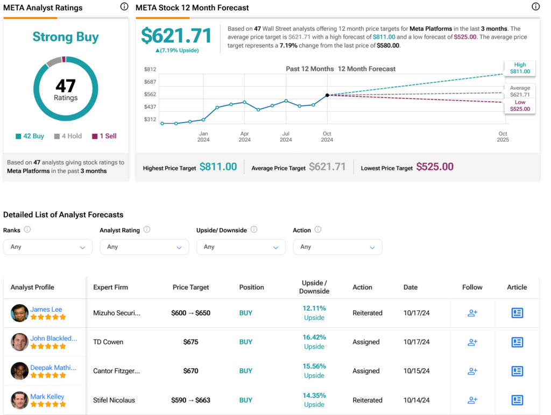Open article icon for James Lee
Screen dimensions: 551x415
(517, 313)
